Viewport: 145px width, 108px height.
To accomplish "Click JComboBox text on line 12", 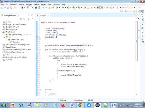I will (x=50, y=37).
